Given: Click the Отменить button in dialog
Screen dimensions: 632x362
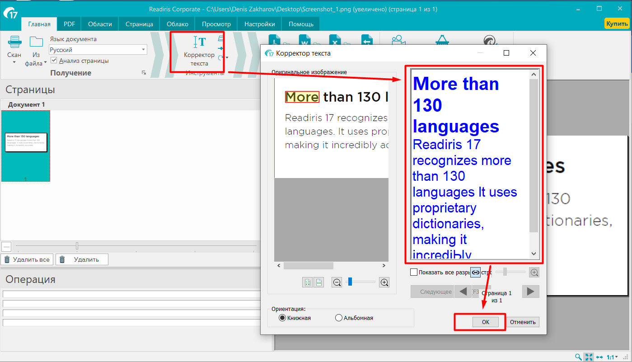Looking at the screenshot, I should (x=523, y=322).
